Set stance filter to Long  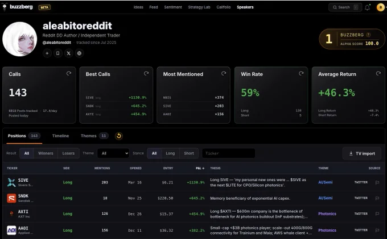pos(170,153)
